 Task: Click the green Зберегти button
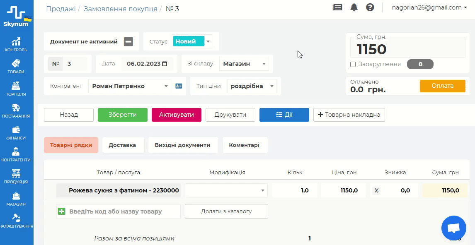[122, 115]
